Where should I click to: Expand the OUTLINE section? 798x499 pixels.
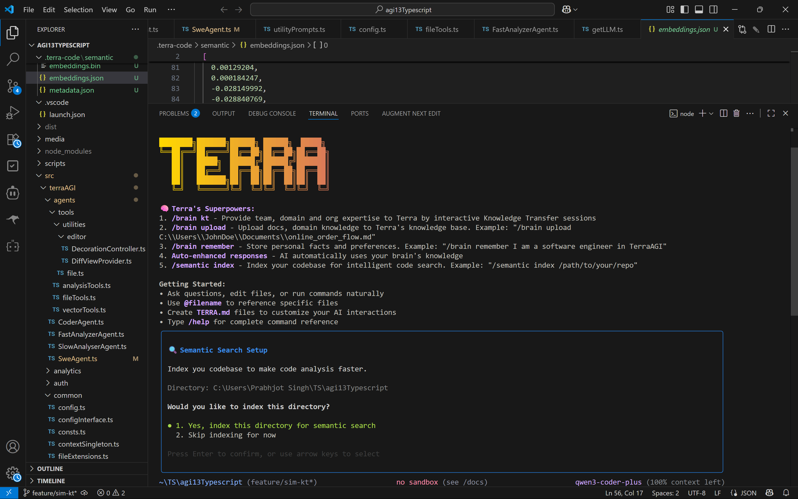[50, 469]
